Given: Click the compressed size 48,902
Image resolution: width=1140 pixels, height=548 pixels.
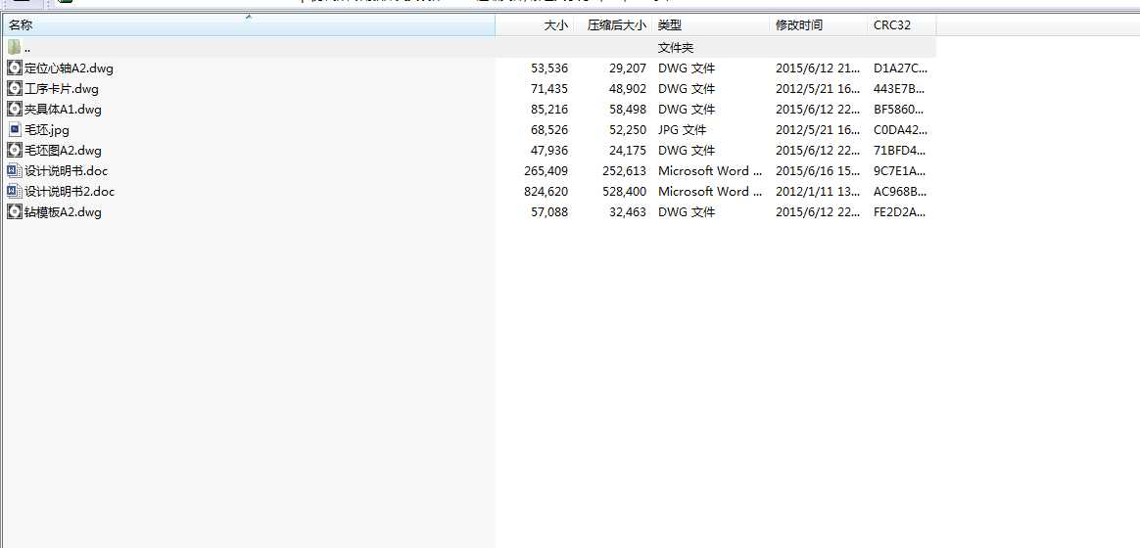Looking at the screenshot, I should 628,89.
